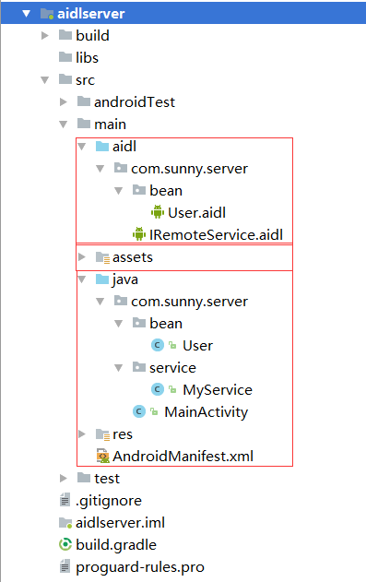Click the aidlserver.iml file icon
Image resolution: width=366 pixels, height=582 pixels.
click(65, 523)
